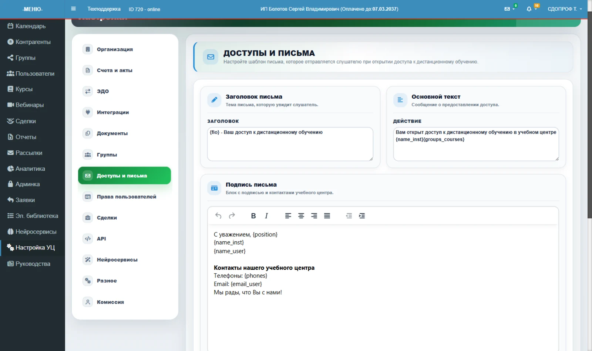Click the redo arrow in signature editor

pos(232,216)
